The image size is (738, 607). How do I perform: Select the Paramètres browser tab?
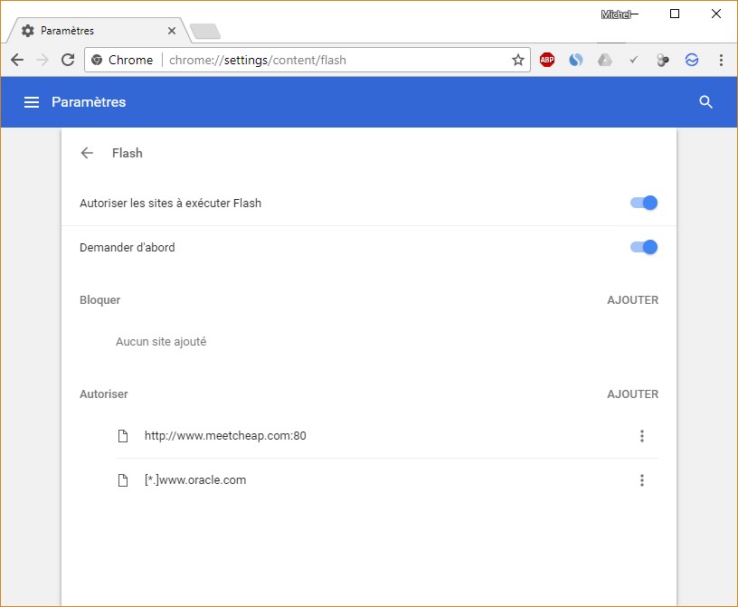95,31
